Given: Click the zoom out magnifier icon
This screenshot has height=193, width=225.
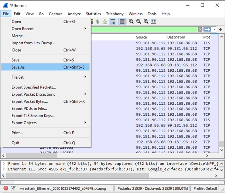Looking at the screenshot, I should coord(138,21).
